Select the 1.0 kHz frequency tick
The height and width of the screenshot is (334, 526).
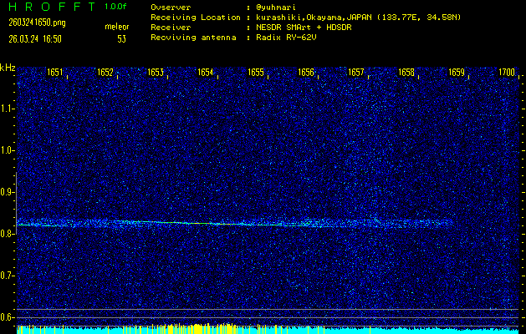tap(8, 150)
